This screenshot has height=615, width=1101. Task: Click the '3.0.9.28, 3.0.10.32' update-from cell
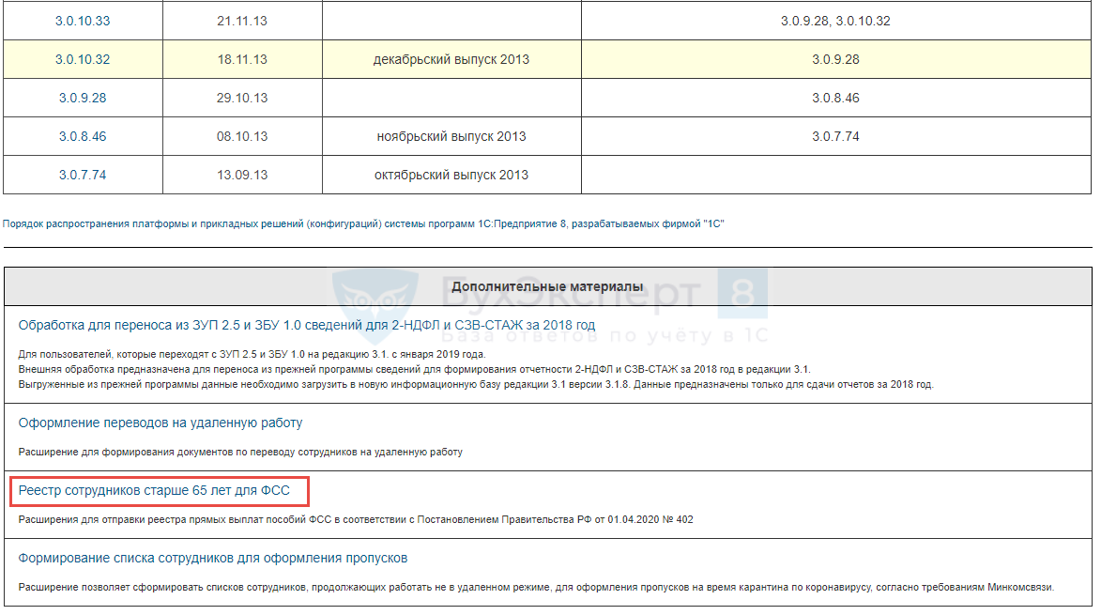834,21
